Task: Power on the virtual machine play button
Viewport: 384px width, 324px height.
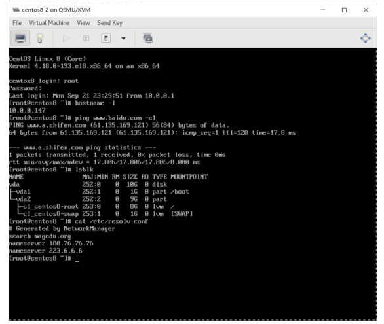Action: tap(66, 39)
